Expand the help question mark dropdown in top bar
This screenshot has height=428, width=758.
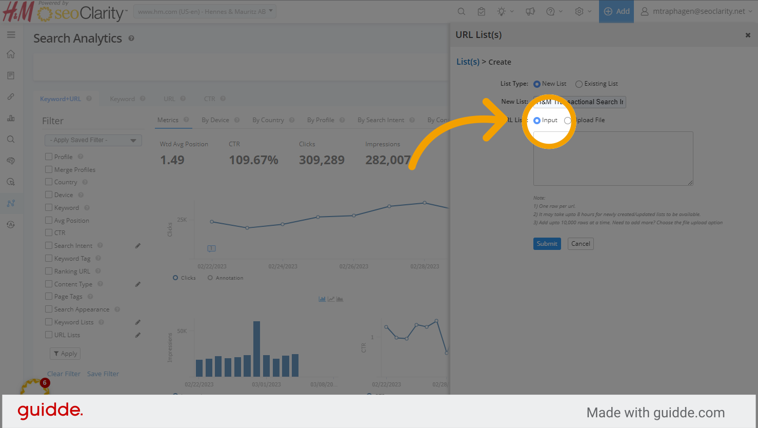554,11
